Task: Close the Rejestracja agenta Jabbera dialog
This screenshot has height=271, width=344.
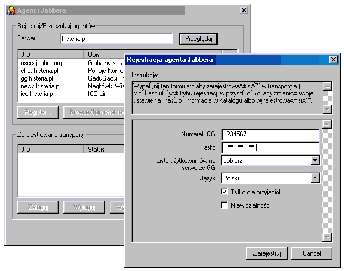Action: click(x=332, y=59)
